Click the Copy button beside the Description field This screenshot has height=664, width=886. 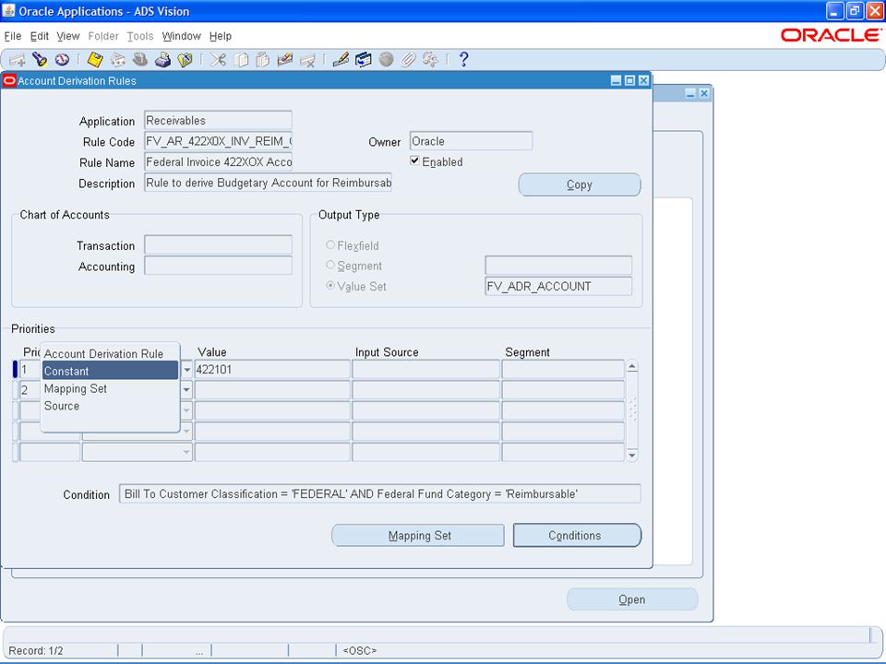pos(580,184)
